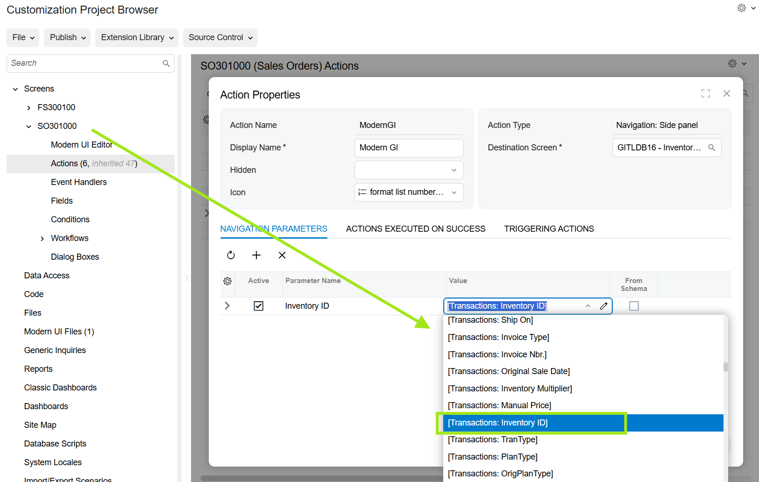Open the Publish menu
This screenshot has width=759, height=482.
point(68,37)
